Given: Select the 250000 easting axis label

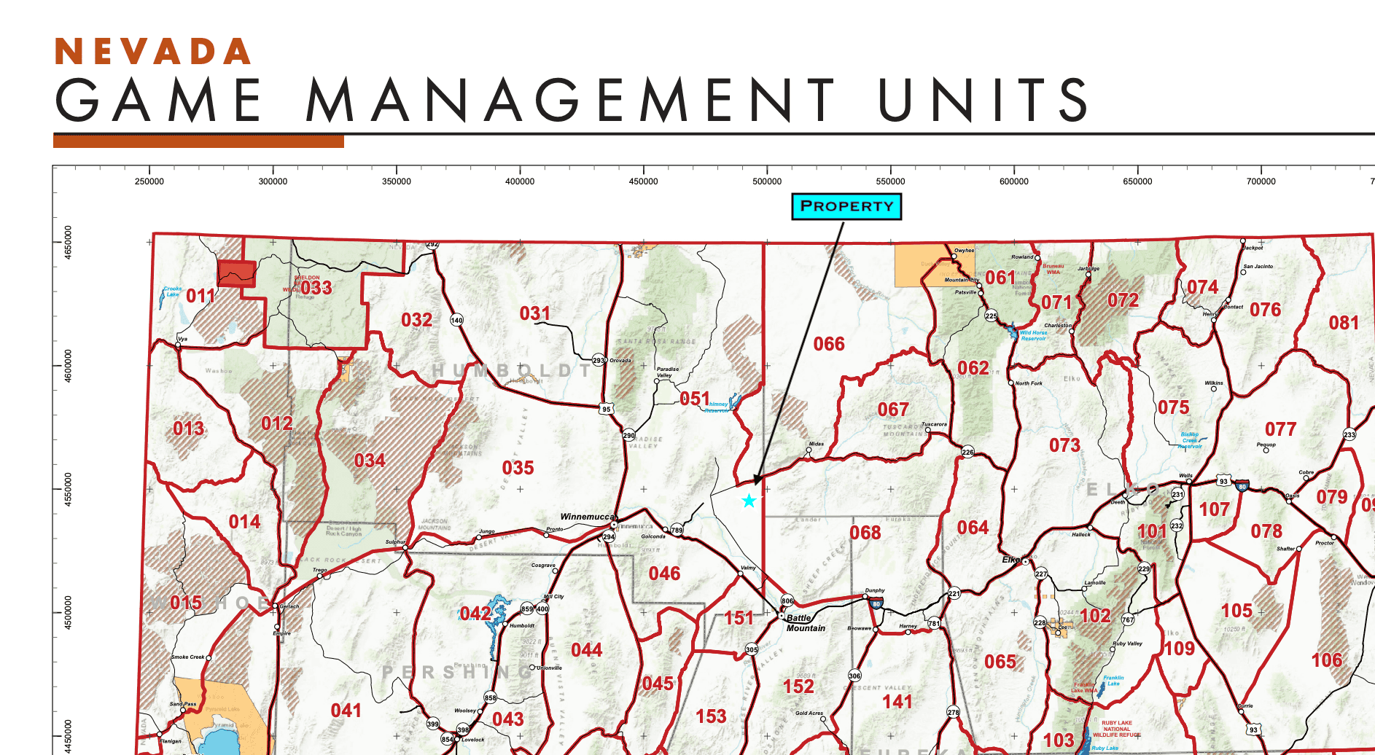Looking at the screenshot, I should 149,181.
